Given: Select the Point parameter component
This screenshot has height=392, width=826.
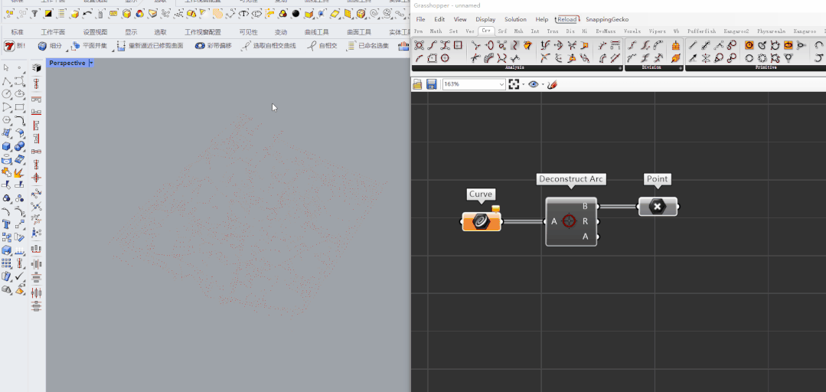Looking at the screenshot, I should (x=658, y=207).
